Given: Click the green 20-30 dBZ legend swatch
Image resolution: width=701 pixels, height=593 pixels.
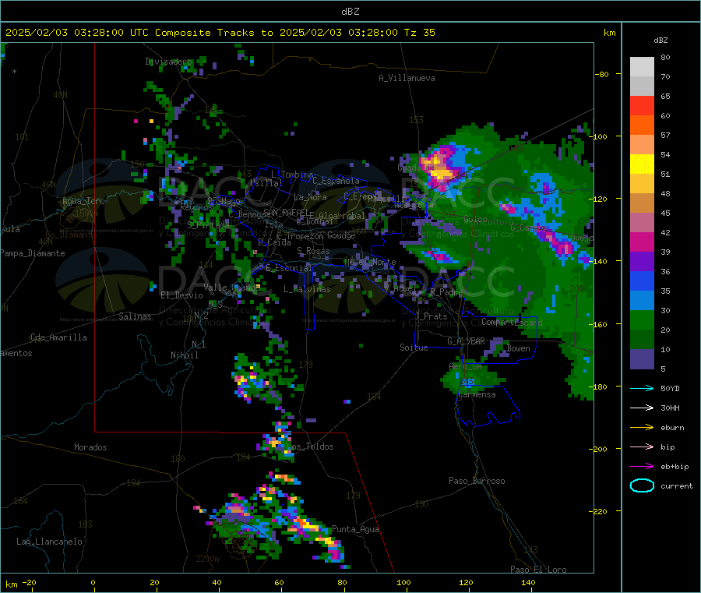Looking at the screenshot, I should (642, 320).
